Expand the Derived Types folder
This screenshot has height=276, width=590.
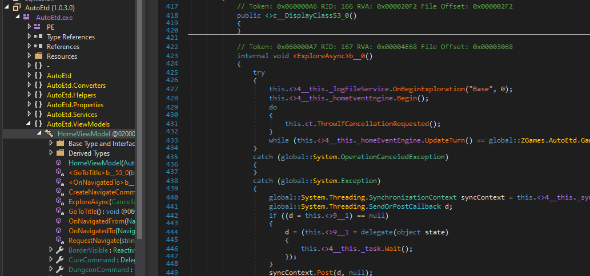click(x=51, y=153)
